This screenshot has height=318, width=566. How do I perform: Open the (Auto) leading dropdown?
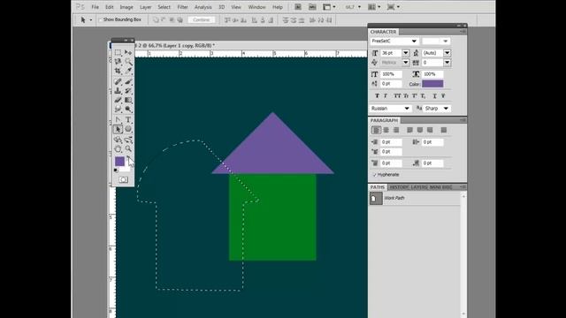point(447,53)
